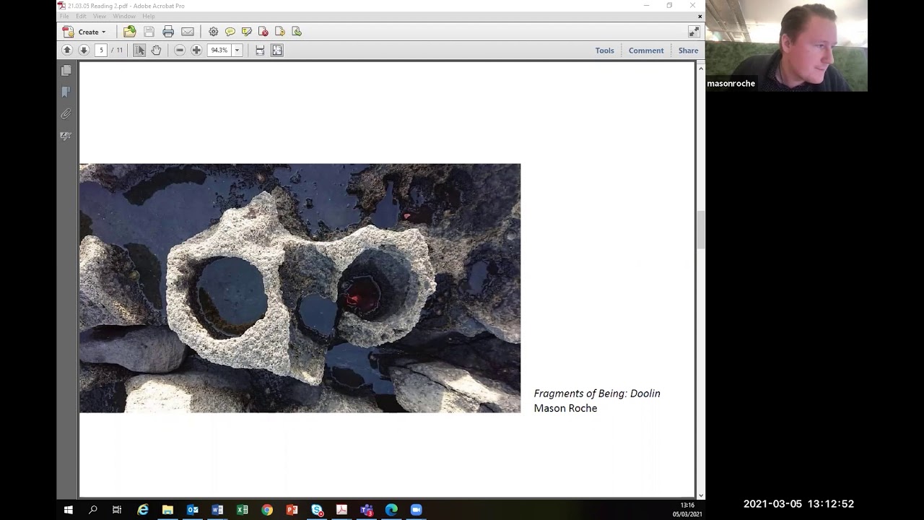Send file by email envelope icon
The height and width of the screenshot is (520, 924).
coord(188,32)
